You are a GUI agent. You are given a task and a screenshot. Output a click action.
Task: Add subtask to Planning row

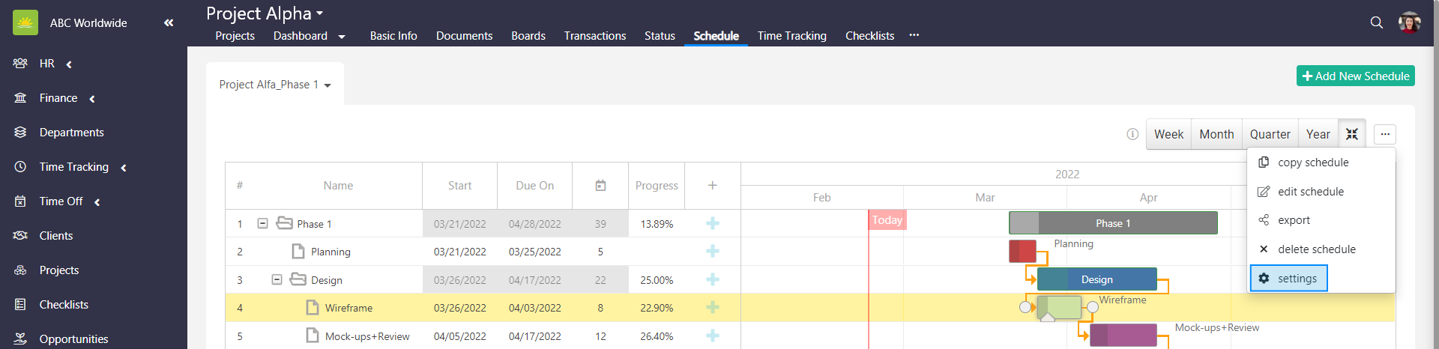[x=713, y=251]
